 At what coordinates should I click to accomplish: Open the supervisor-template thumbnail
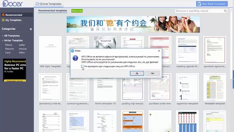point(187,87)
